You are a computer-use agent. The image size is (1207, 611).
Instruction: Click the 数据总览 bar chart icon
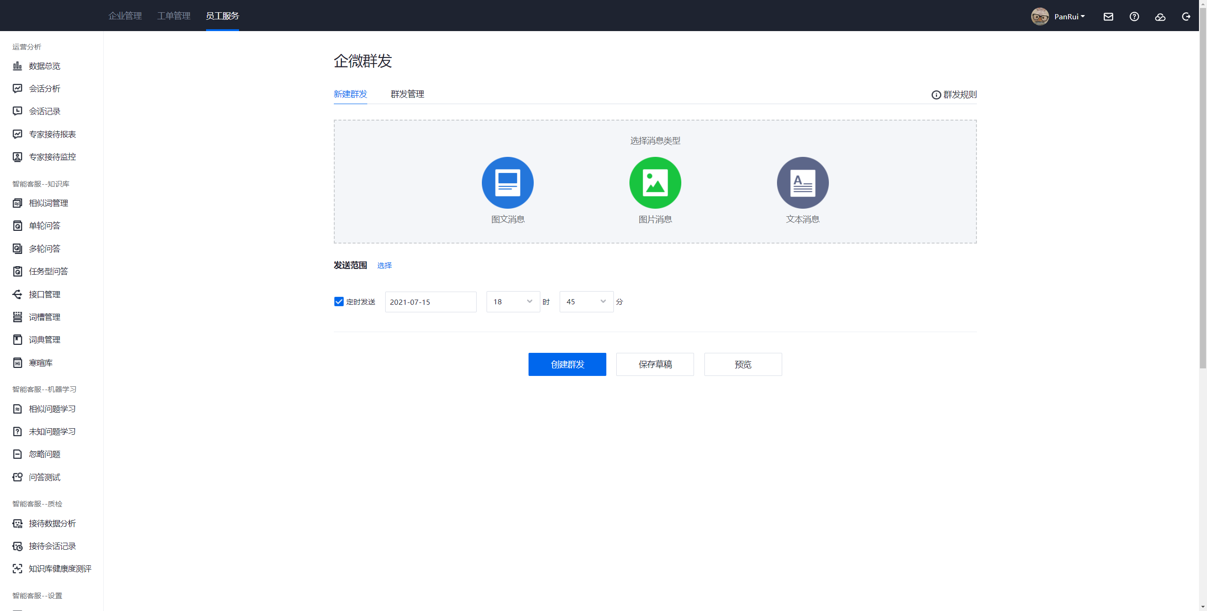click(x=17, y=66)
